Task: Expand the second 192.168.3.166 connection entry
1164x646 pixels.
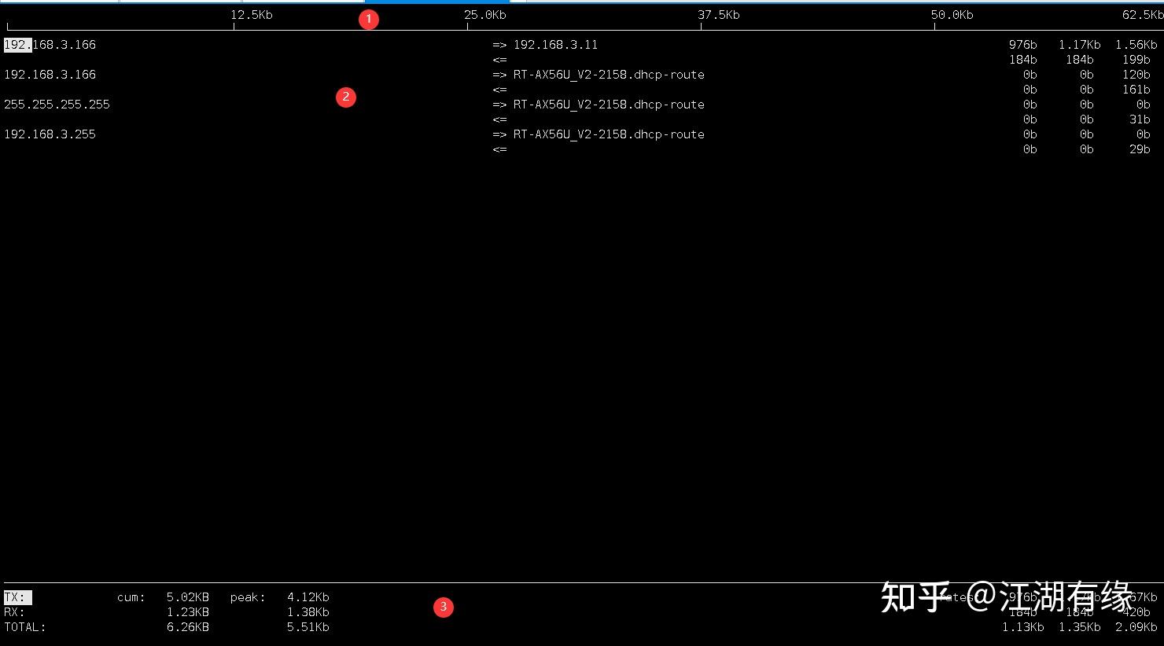Action: pyautogui.click(x=50, y=74)
